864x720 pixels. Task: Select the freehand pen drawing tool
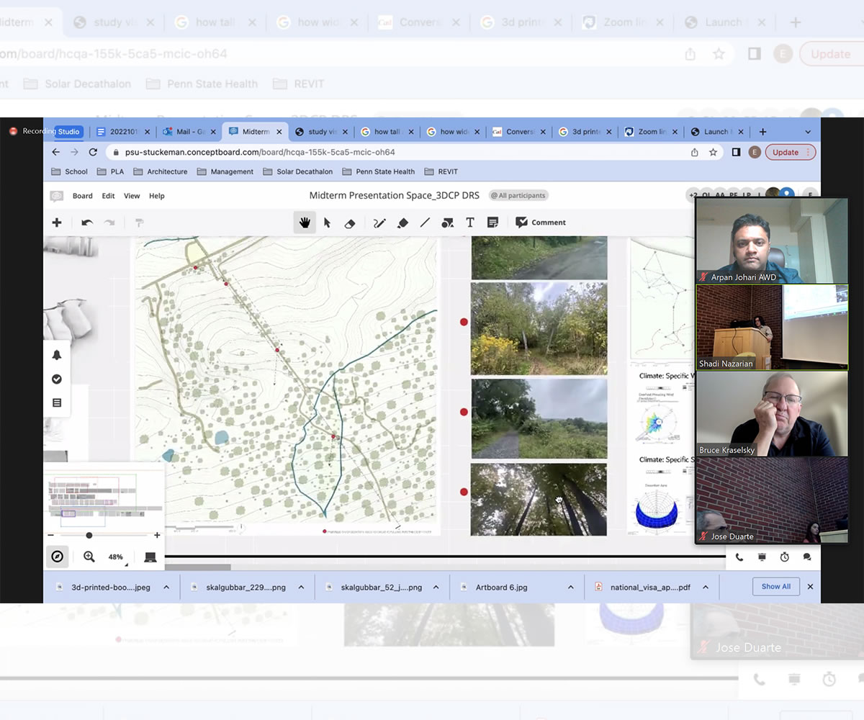[379, 222]
